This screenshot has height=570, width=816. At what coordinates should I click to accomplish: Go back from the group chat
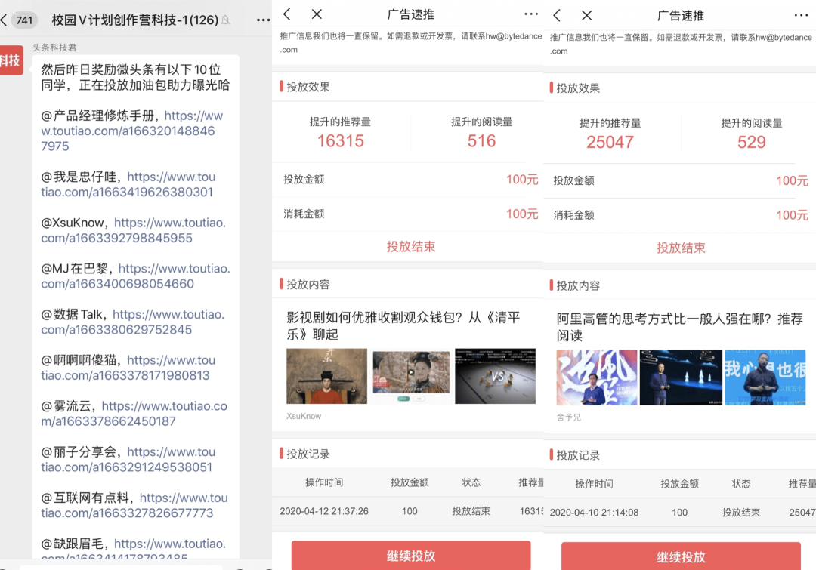(x=5, y=20)
